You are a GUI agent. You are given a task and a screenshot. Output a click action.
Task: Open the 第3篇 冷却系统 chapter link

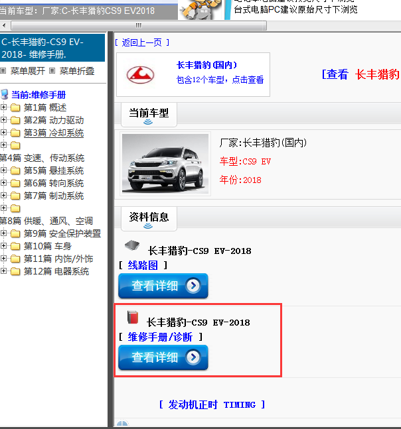coord(54,133)
